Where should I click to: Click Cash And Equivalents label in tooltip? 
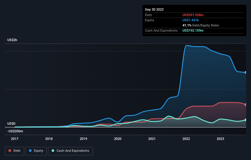coord(161,30)
